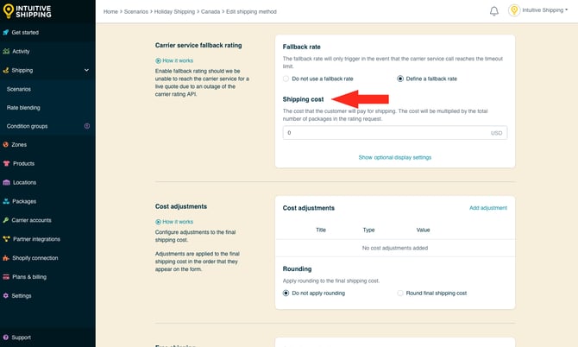
Task: Click the Settings gear icon
Action: click(6, 295)
